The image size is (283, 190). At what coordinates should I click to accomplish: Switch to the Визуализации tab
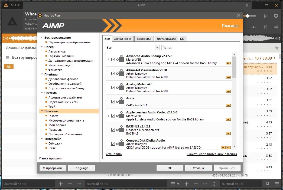click(x=166, y=39)
